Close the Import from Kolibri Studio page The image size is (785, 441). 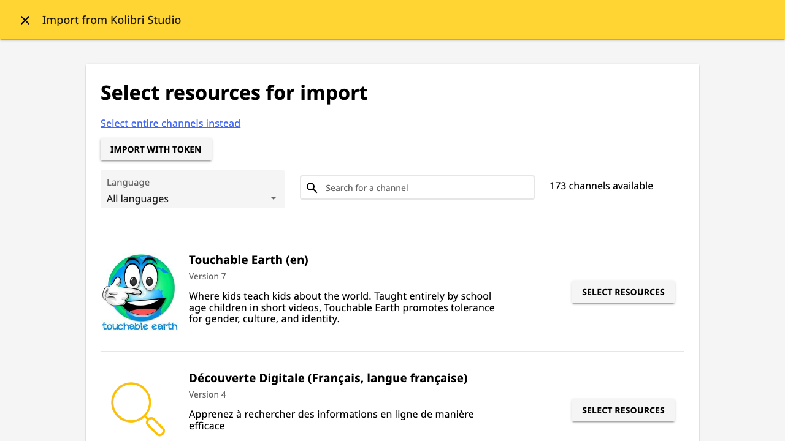(25, 20)
